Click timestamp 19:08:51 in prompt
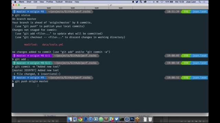 (x=173, y=78)
